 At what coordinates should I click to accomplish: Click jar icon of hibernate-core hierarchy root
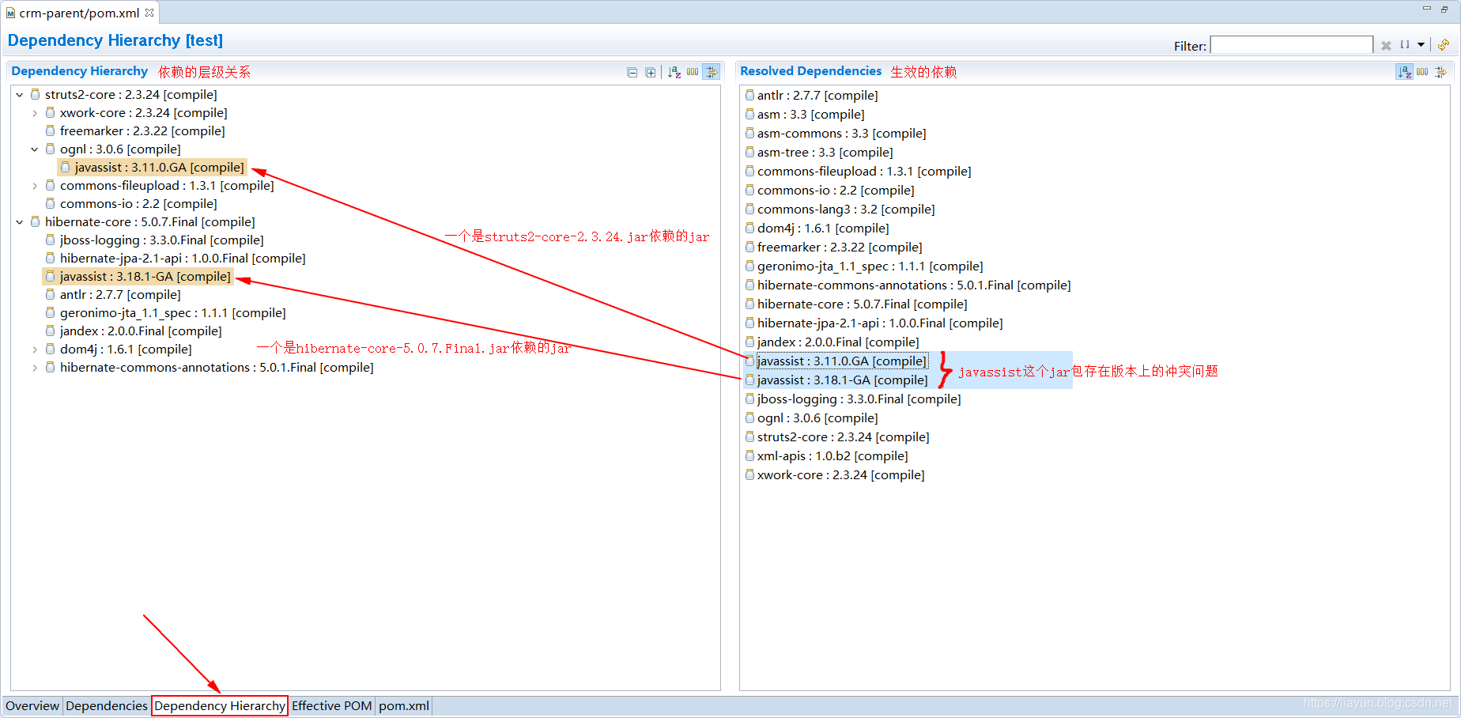pos(35,221)
